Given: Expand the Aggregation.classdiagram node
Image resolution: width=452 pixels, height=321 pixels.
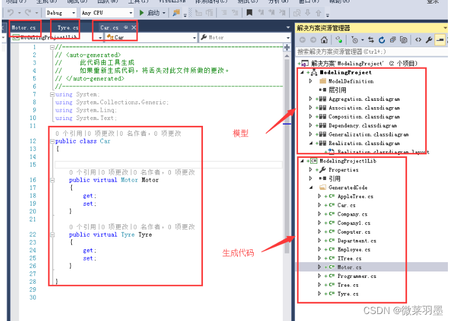Looking at the screenshot, I should coord(310,99).
